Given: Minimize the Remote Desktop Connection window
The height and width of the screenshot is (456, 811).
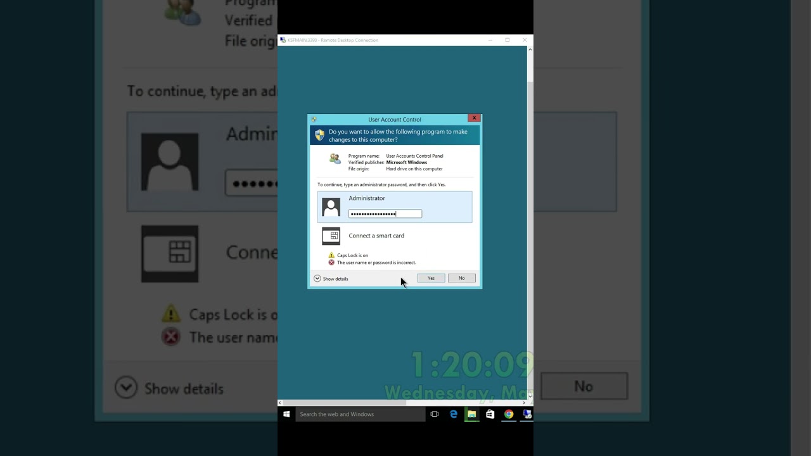Looking at the screenshot, I should tap(490, 40).
